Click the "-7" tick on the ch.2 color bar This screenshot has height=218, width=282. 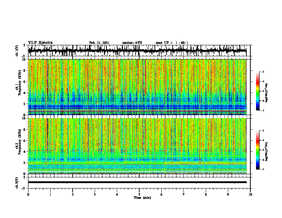(x=262, y=169)
